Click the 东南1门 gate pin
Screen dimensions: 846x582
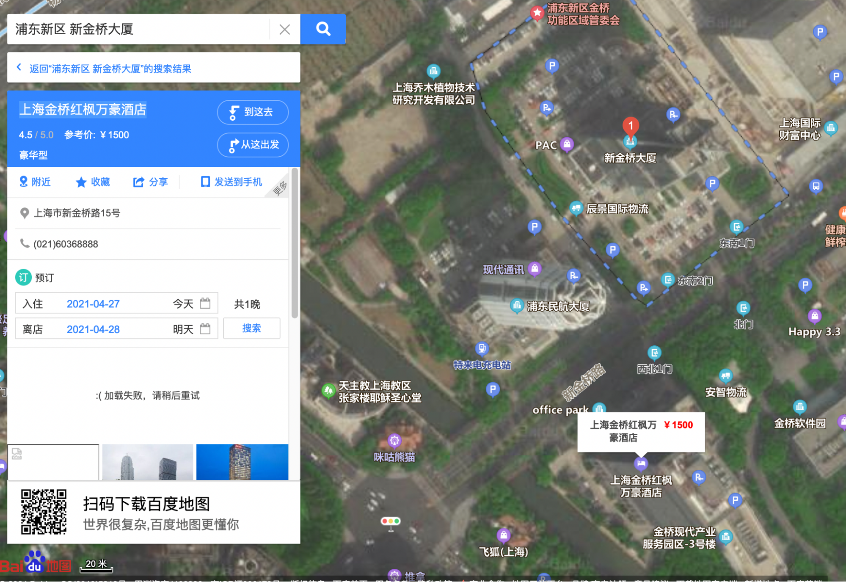tap(736, 227)
